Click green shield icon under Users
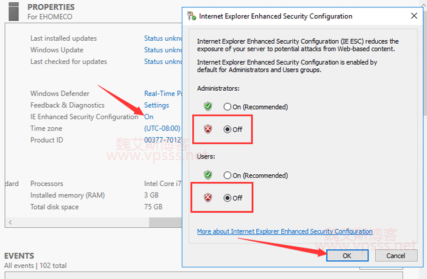The width and height of the screenshot is (427, 279). pos(208,175)
